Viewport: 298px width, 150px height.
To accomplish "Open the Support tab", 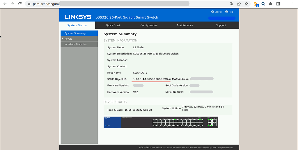I will point(221,25).
